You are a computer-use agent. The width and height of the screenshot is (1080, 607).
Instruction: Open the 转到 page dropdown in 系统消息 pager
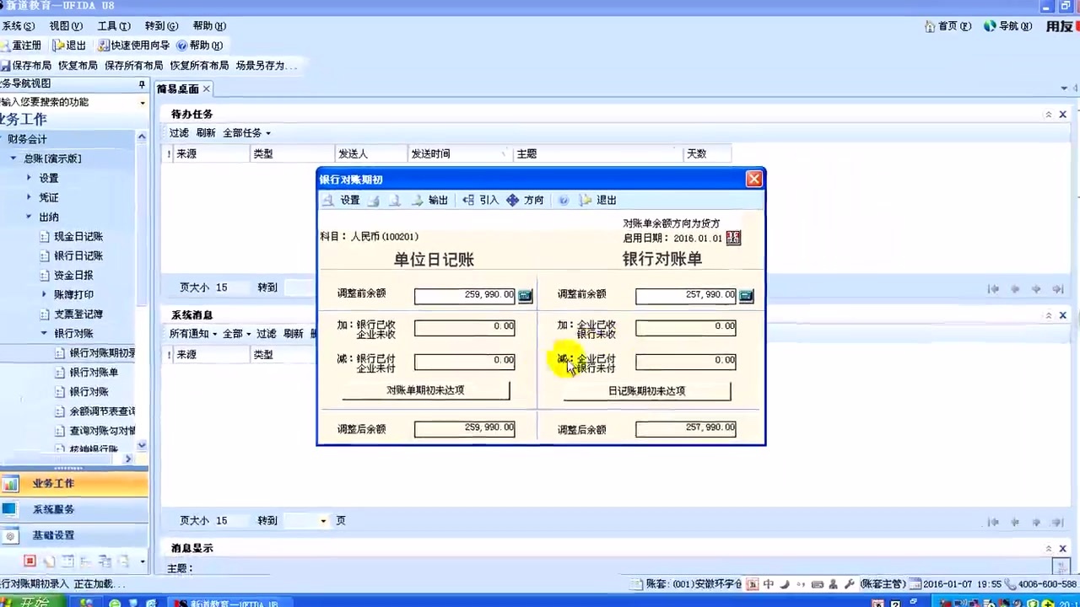point(323,521)
